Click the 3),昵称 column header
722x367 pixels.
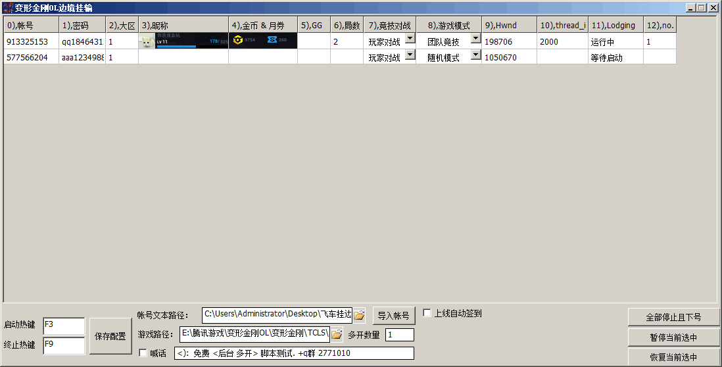coord(183,26)
